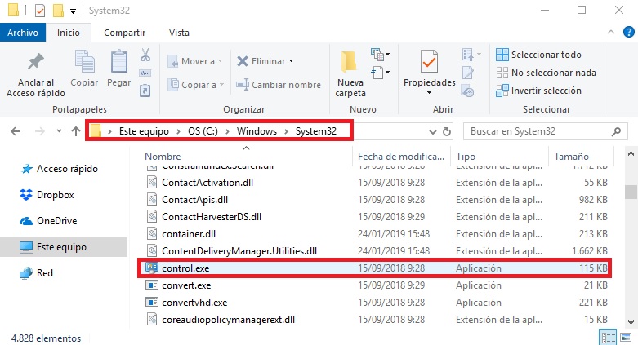Click the scissors Cut icon
The width and height of the screenshot is (638, 345).
145,55
